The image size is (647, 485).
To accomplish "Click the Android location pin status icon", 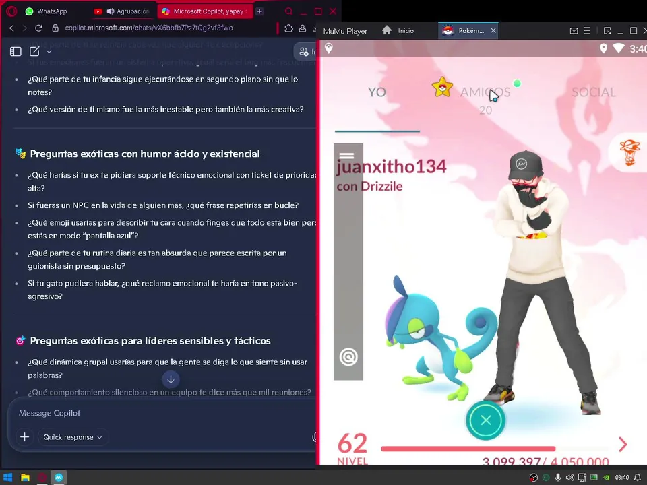I will 603,48.
